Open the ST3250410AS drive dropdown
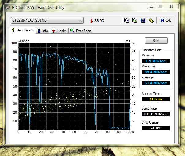185x156 pixels. coord(47,20)
